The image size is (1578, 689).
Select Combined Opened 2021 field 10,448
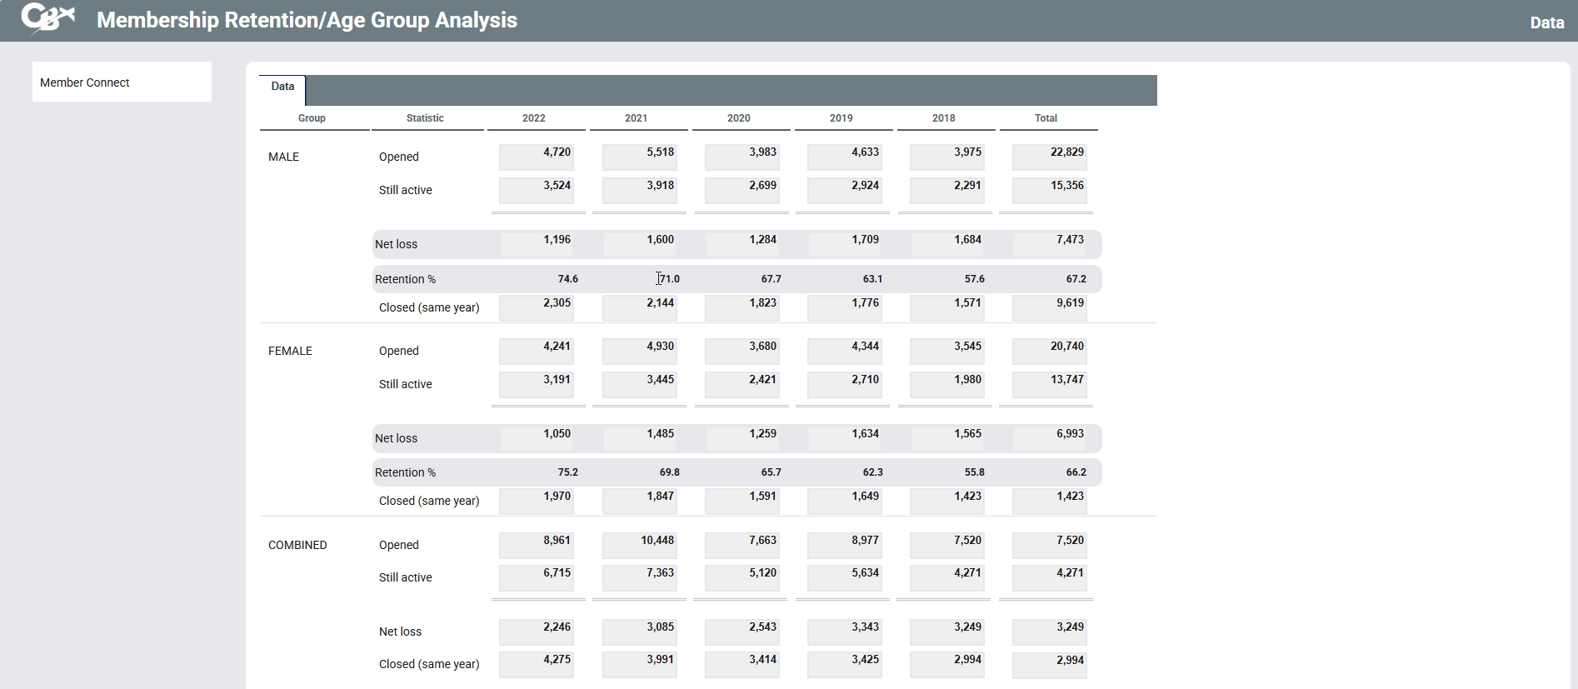[x=639, y=544]
